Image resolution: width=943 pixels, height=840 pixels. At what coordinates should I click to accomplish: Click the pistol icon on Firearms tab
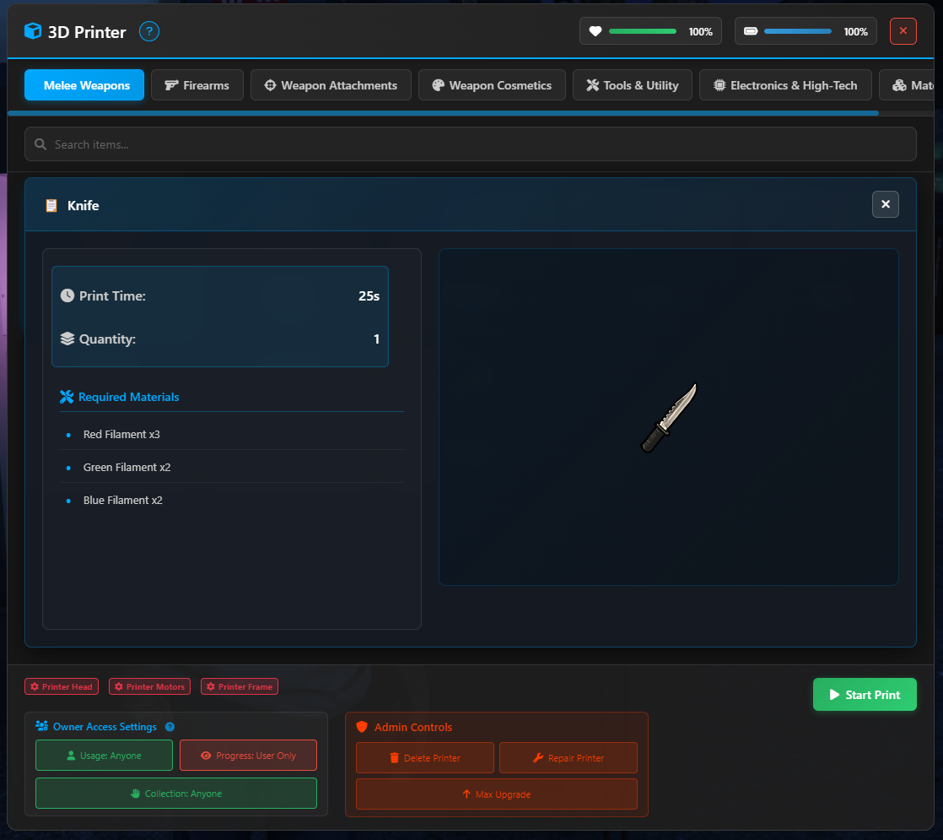pyautogui.click(x=171, y=85)
